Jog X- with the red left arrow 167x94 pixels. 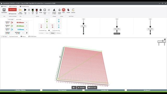[x=41, y=26]
